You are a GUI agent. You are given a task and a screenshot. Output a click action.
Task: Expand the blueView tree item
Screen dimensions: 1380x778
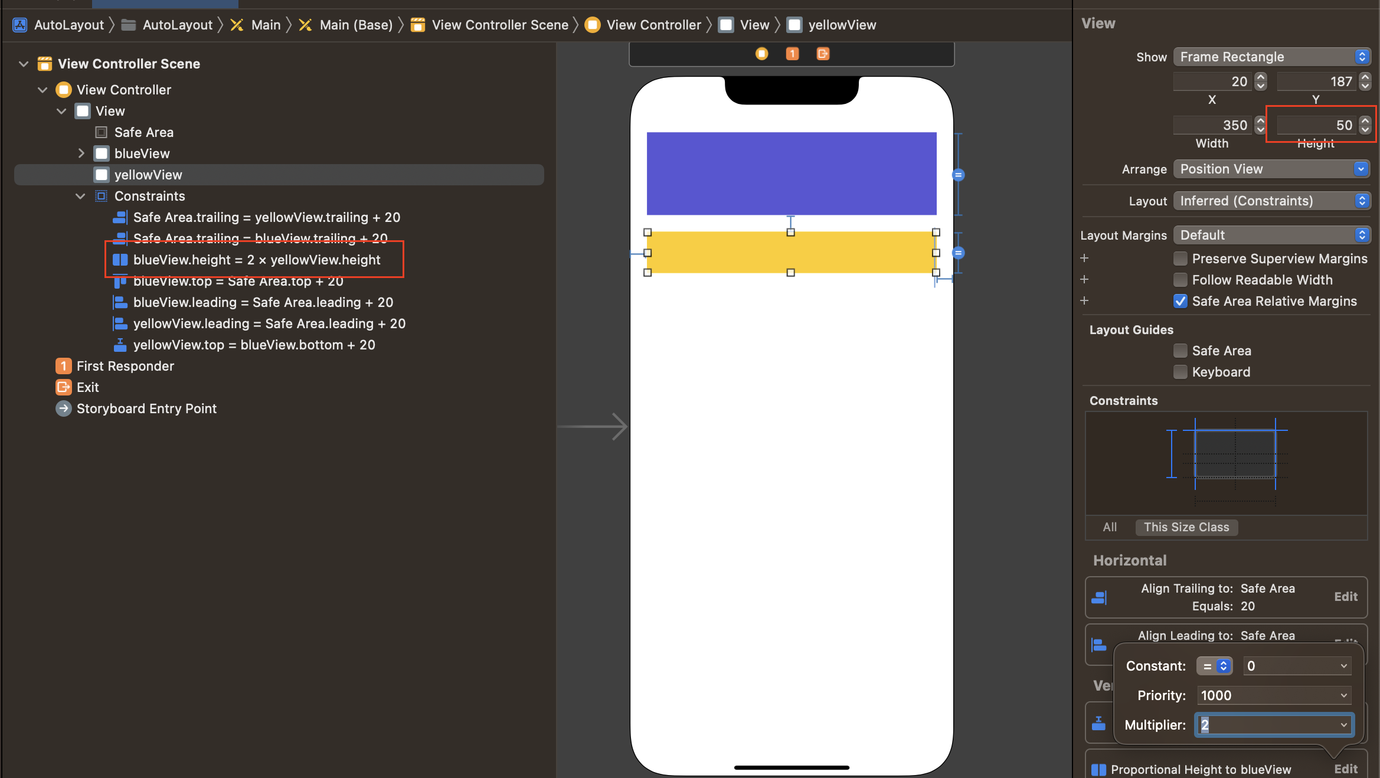coord(81,153)
